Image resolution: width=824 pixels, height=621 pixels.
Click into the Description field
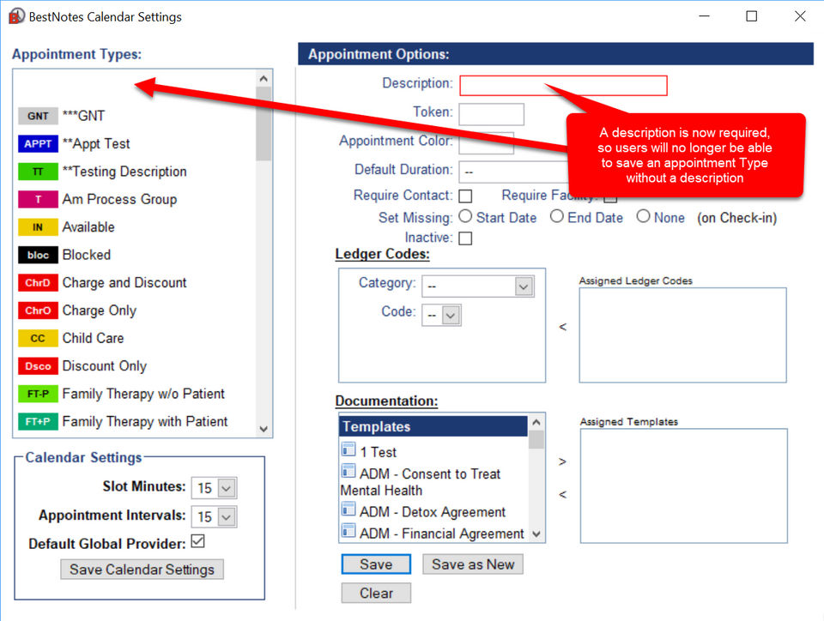coord(563,86)
